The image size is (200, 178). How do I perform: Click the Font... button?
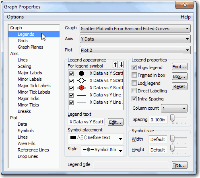click(179, 67)
